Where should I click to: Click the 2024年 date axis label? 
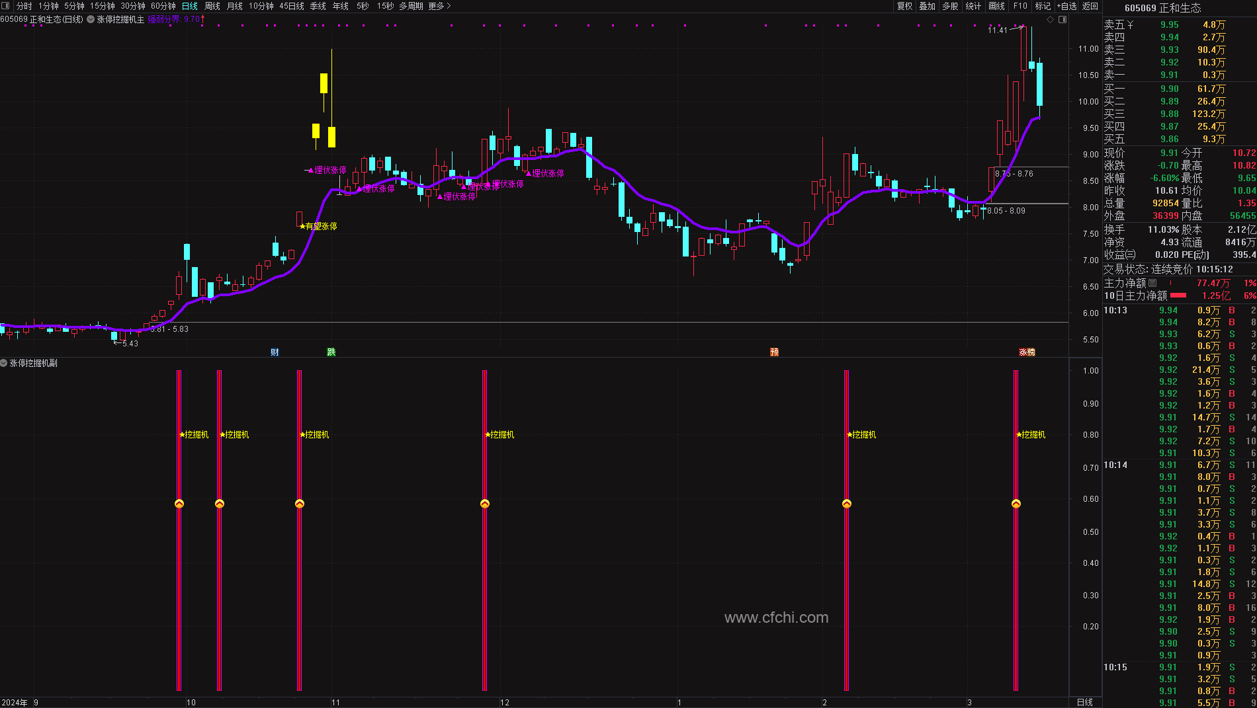tap(15, 702)
